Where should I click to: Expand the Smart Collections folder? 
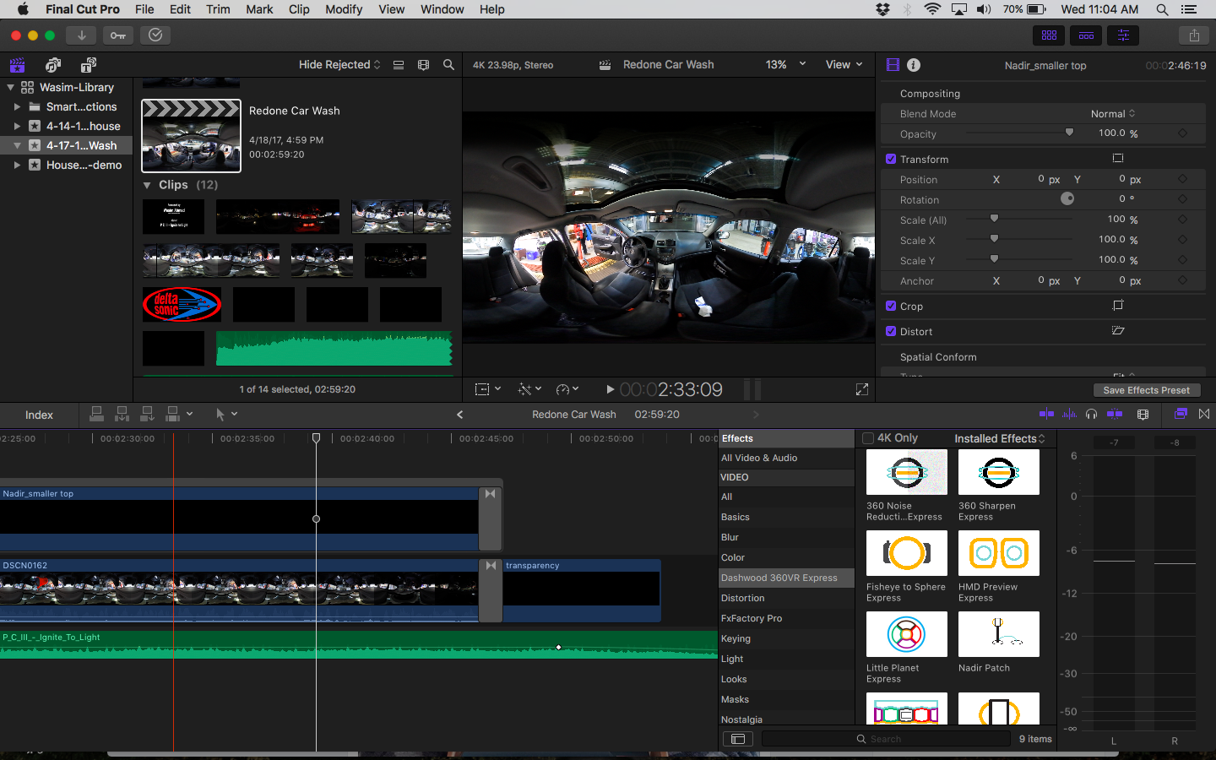[17, 107]
